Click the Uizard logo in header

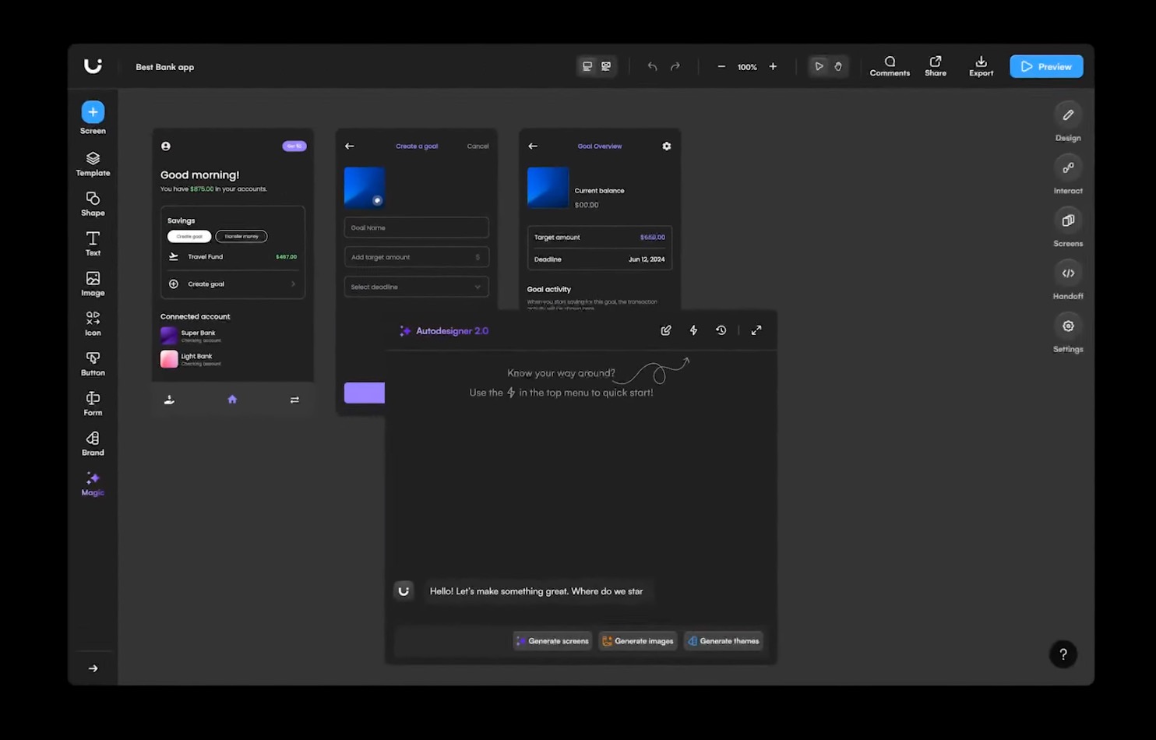[x=93, y=66]
